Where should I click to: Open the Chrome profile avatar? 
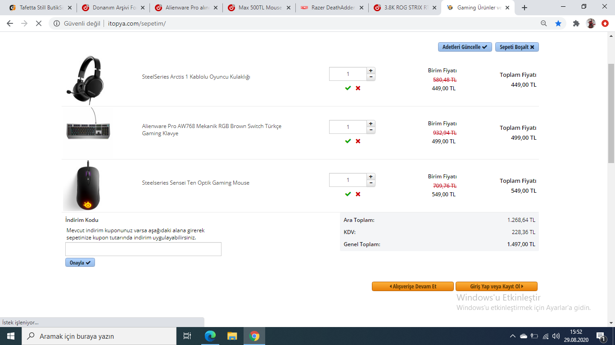coord(591,23)
